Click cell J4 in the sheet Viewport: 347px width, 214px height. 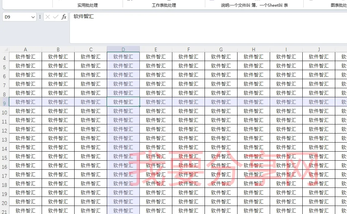(319, 57)
